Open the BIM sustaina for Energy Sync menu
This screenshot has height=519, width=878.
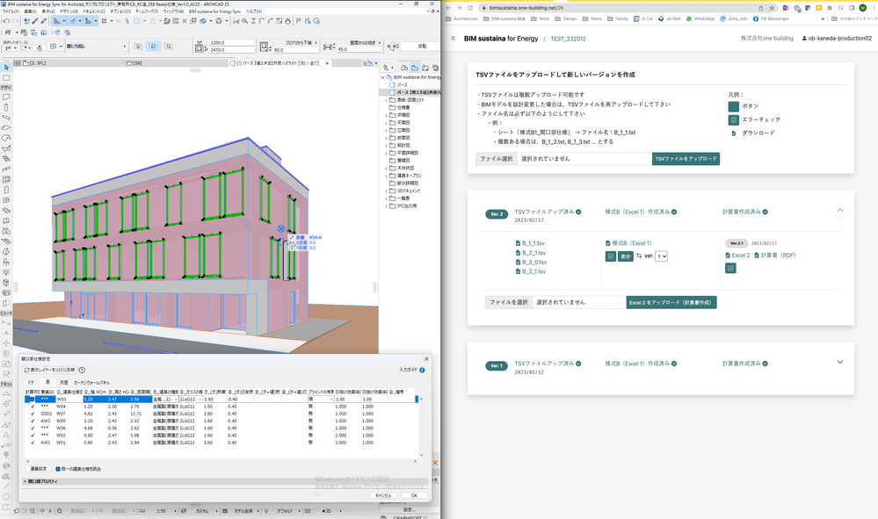click(x=215, y=11)
